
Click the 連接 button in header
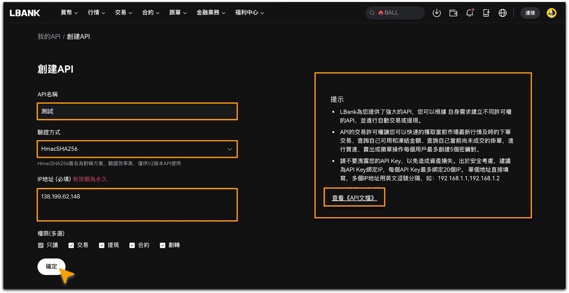coord(530,13)
